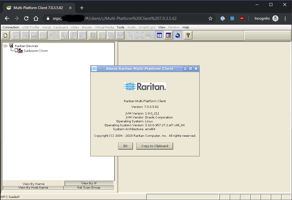The height and width of the screenshot is (200, 292).
Task: Click the greyed-out camera screenshot toolbar icon
Action: (x=43, y=35)
